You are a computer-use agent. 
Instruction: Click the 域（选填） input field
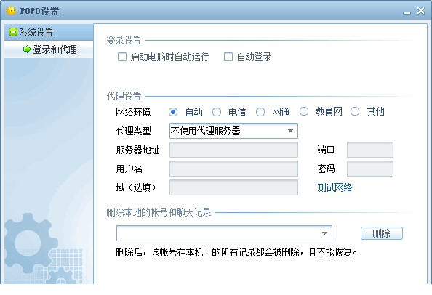point(233,187)
